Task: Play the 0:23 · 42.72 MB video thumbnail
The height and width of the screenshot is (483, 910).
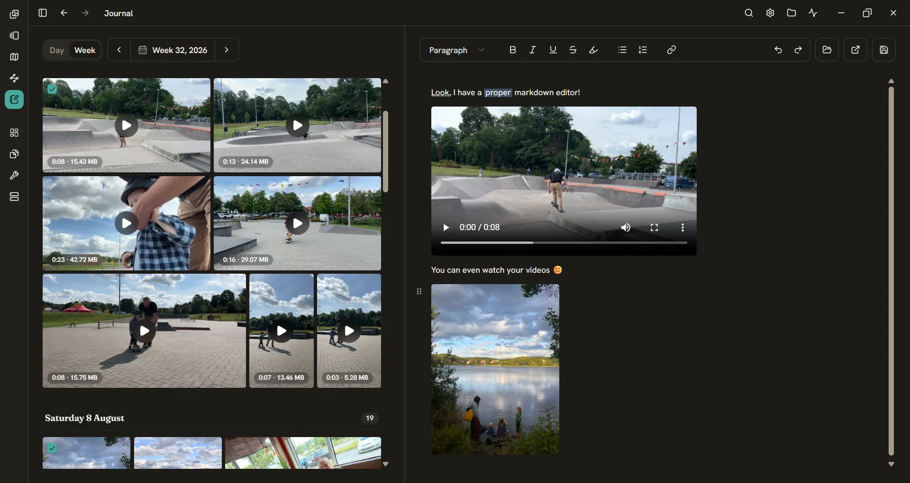Action: point(127,223)
